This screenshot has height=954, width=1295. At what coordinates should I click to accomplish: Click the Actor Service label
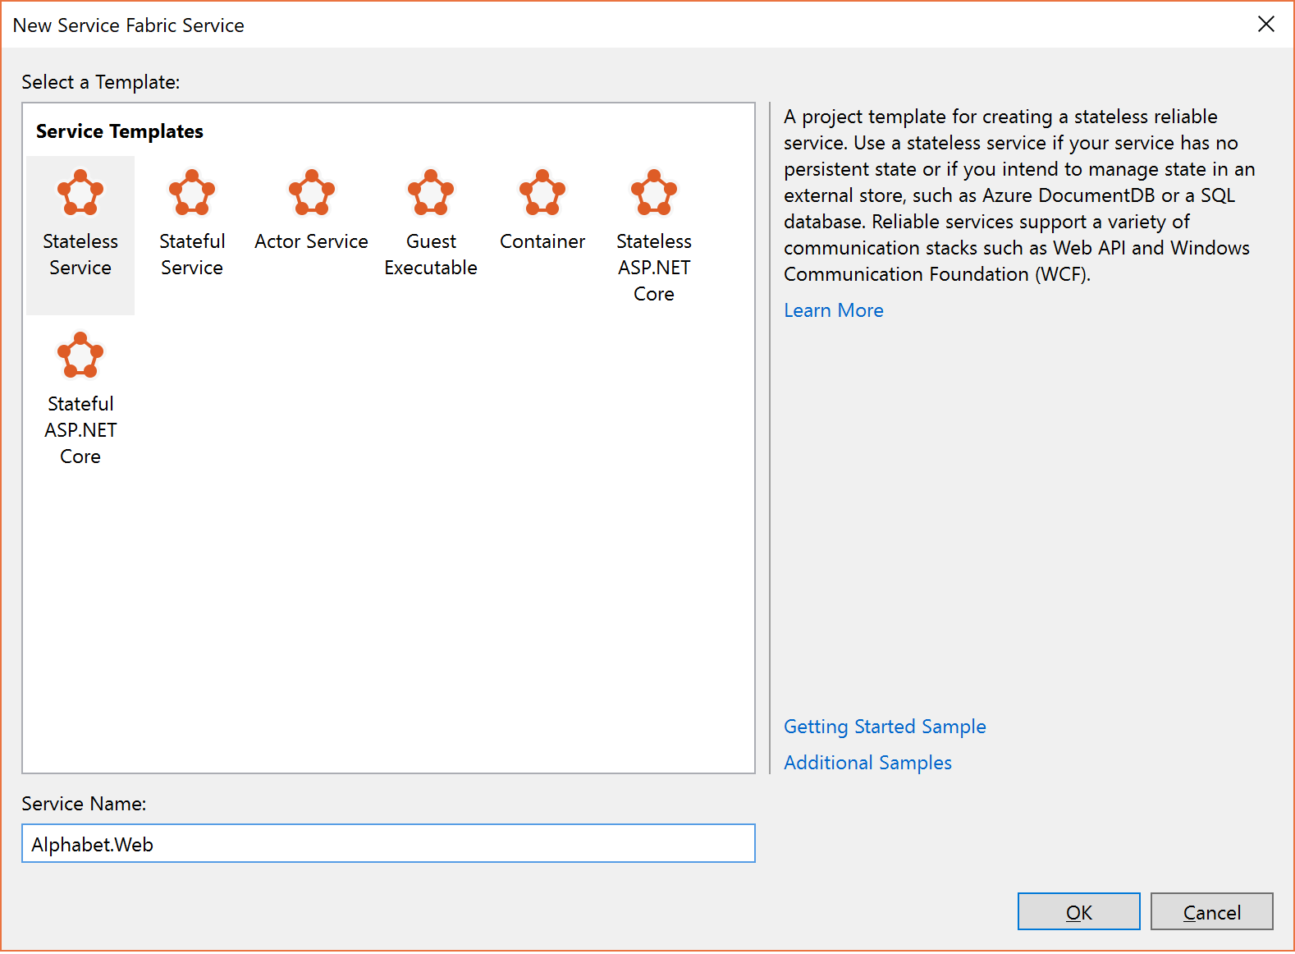click(312, 241)
